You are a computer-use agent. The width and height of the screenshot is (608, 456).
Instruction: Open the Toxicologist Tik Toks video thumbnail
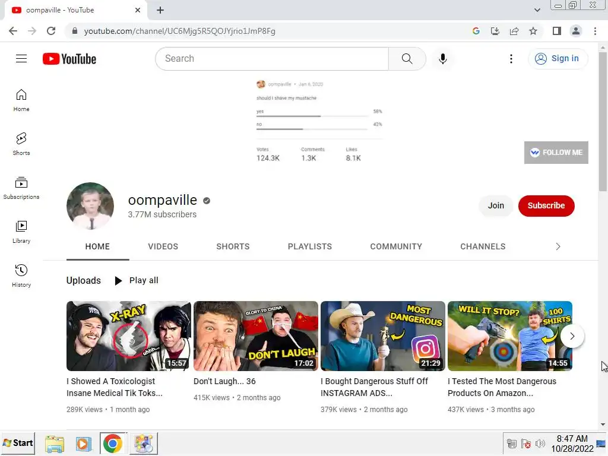[x=128, y=336]
